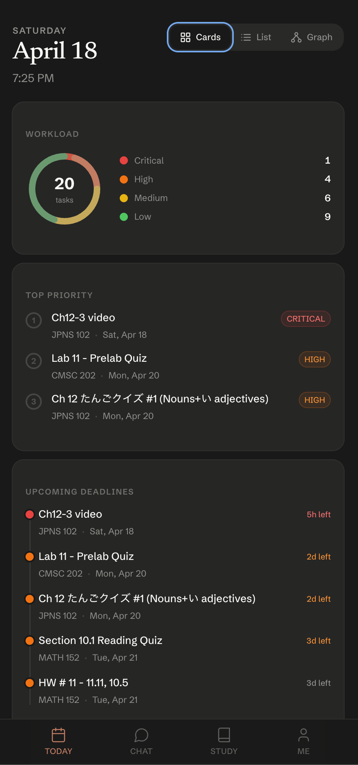Image resolution: width=358 pixels, height=765 pixels.
Task: Select the Cards grid icon
Action: [x=185, y=37]
